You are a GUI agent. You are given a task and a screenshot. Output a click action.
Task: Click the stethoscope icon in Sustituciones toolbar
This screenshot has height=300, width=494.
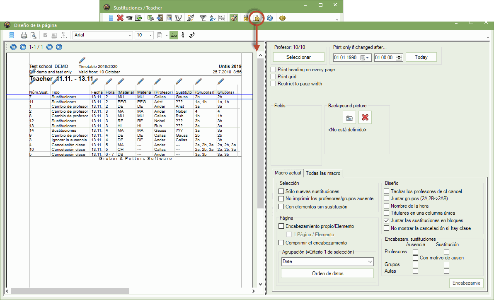178,18
